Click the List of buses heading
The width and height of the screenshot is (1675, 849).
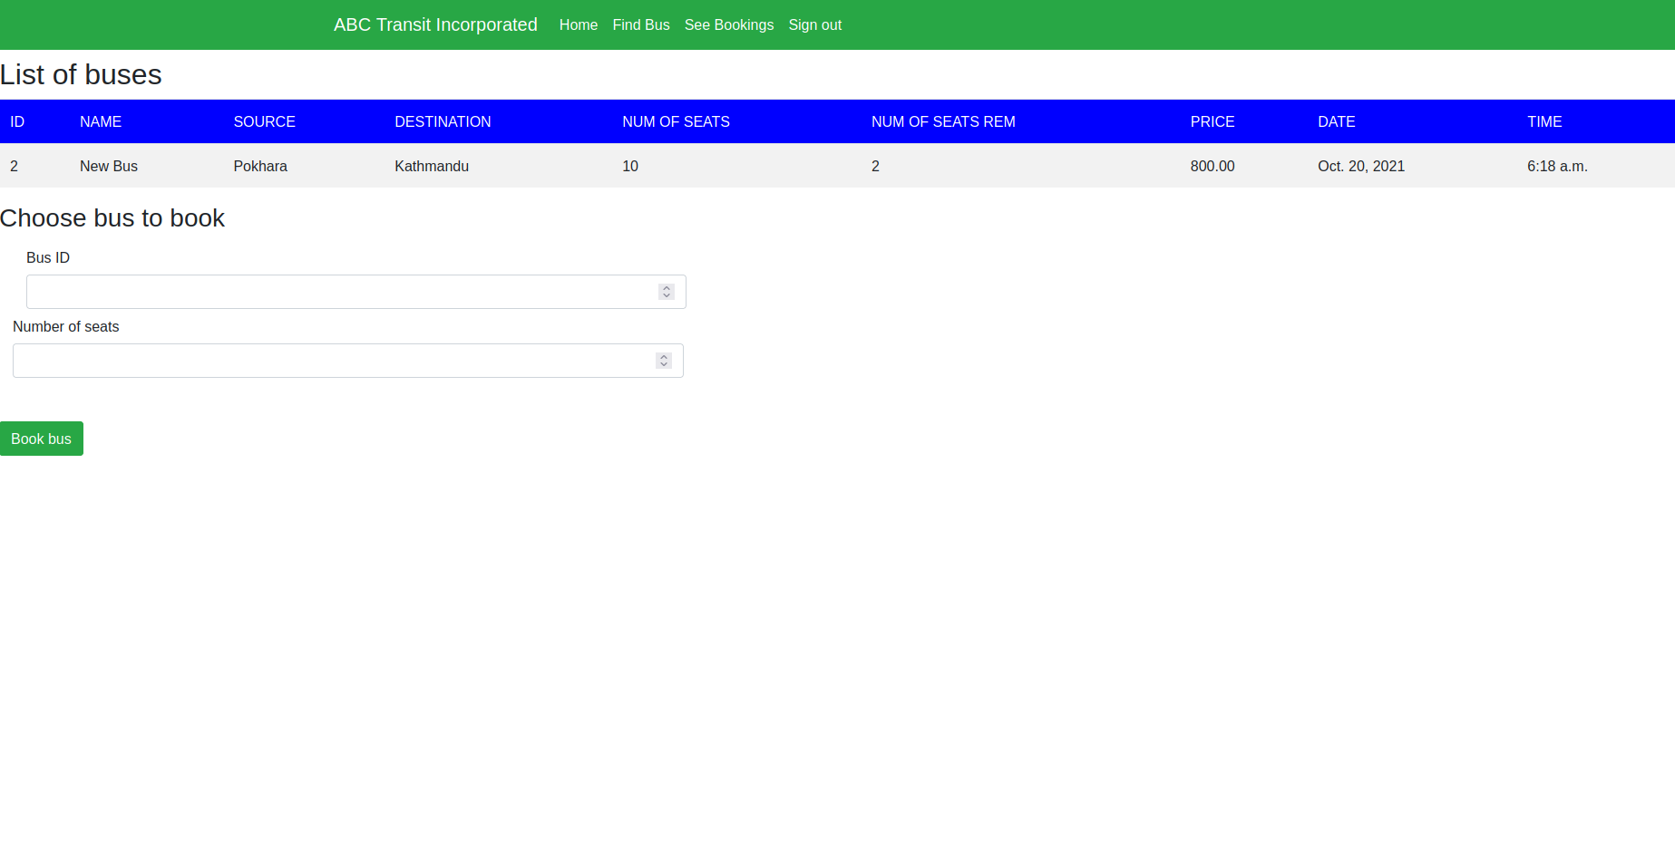point(81,74)
